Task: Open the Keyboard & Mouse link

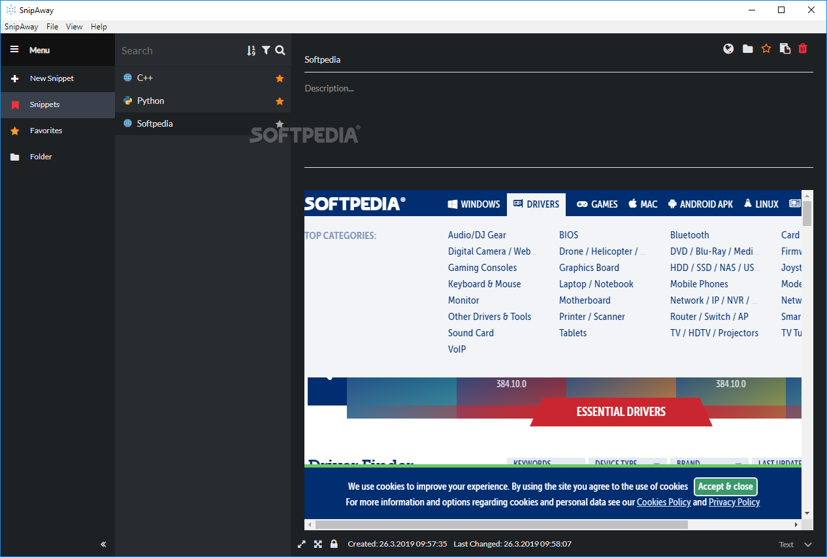Action: [x=485, y=284]
